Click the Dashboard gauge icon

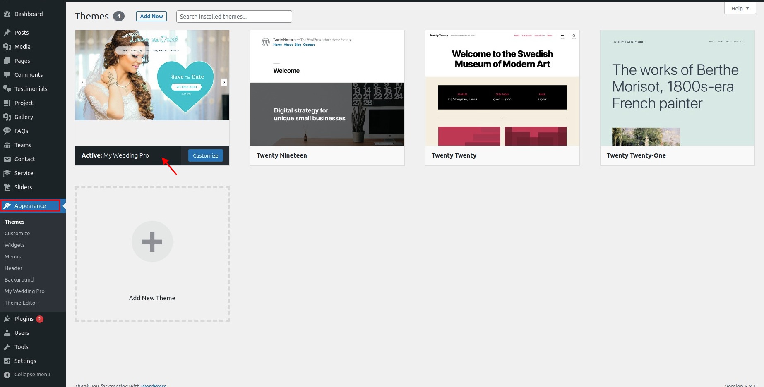pyautogui.click(x=7, y=14)
